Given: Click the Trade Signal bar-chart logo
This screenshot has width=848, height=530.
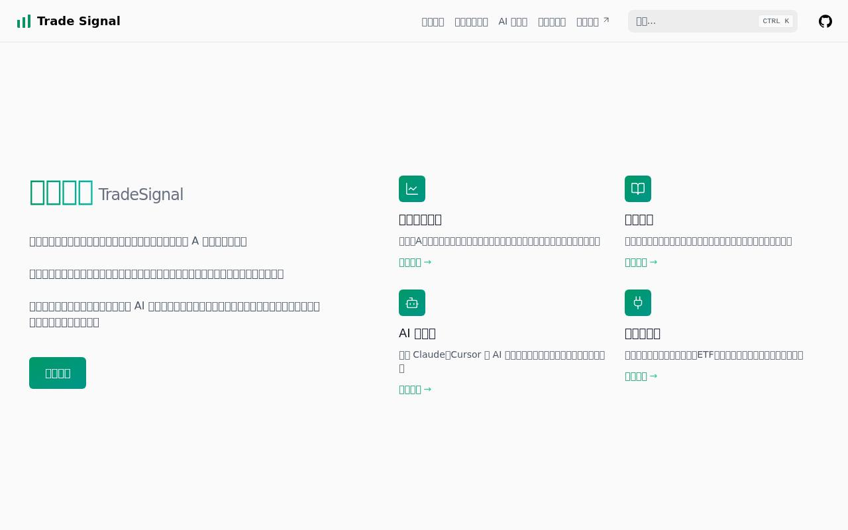Looking at the screenshot, I should [24, 21].
